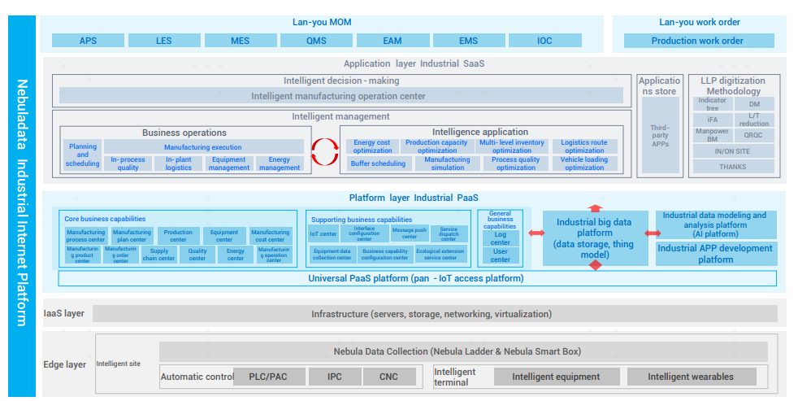
Task: Select Energy cost optimization box
Action: 372,146
